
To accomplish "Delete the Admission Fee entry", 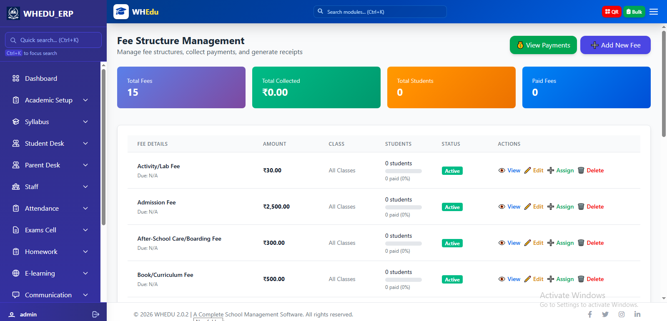I will pyautogui.click(x=591, y=207).
